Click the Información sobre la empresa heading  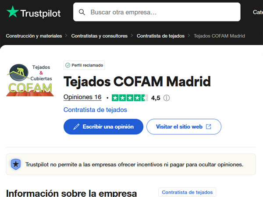(x=71, y=193)
